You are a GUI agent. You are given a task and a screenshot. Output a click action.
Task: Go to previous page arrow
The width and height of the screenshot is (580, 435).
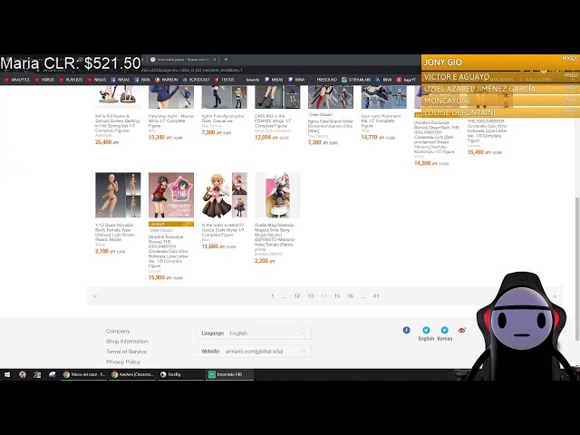point(95,296)
